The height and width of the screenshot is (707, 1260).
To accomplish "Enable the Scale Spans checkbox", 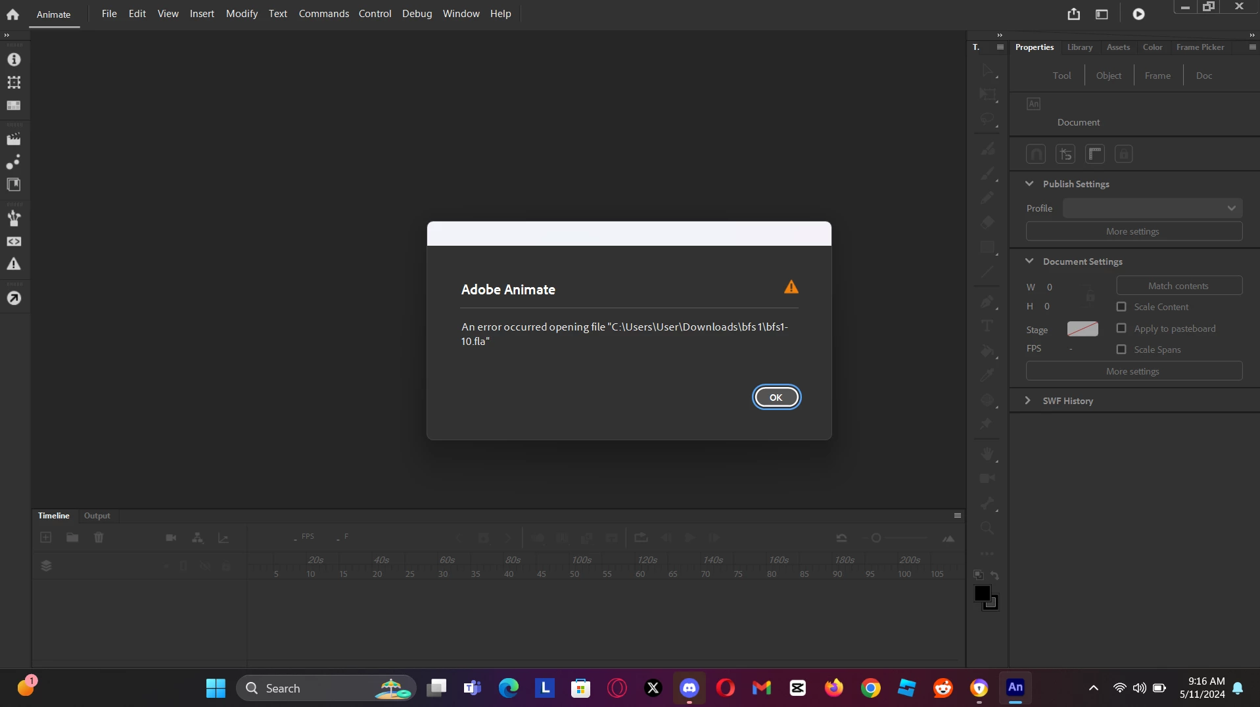I will click(1121, 350).
